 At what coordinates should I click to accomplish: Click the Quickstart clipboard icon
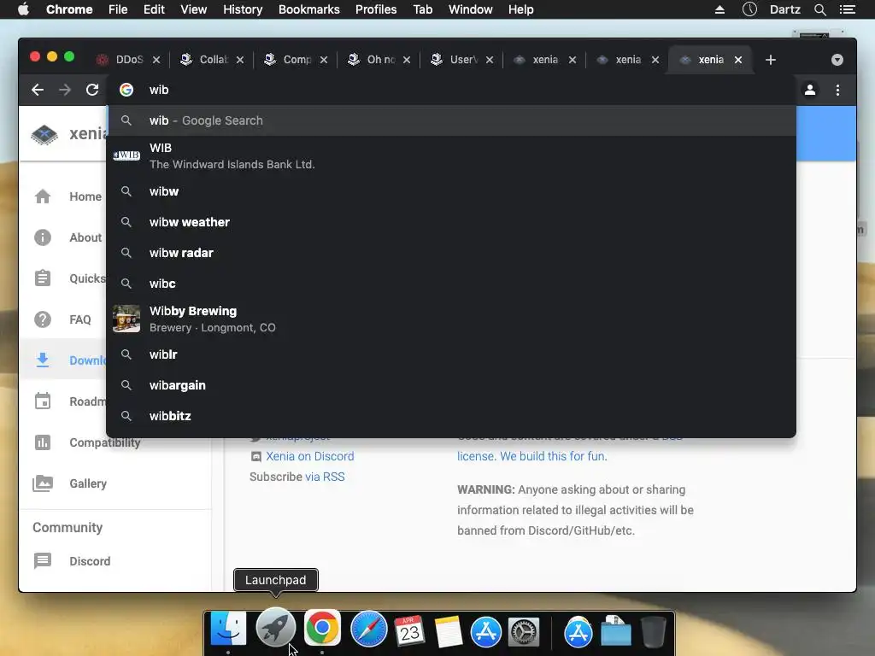pyautogui.click(x=43, y=278)
